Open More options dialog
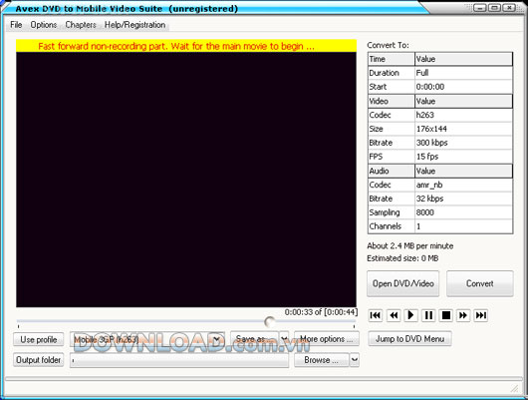Viewport: 528px width, 400px height. 327,338
